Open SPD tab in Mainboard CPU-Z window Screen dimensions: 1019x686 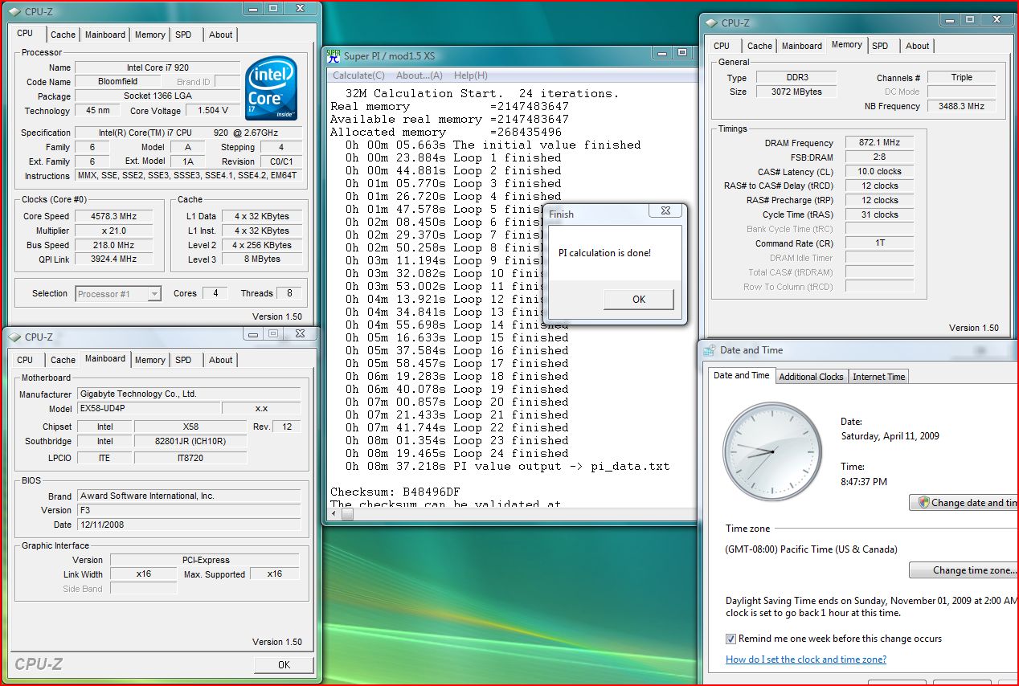pos(183,360)
